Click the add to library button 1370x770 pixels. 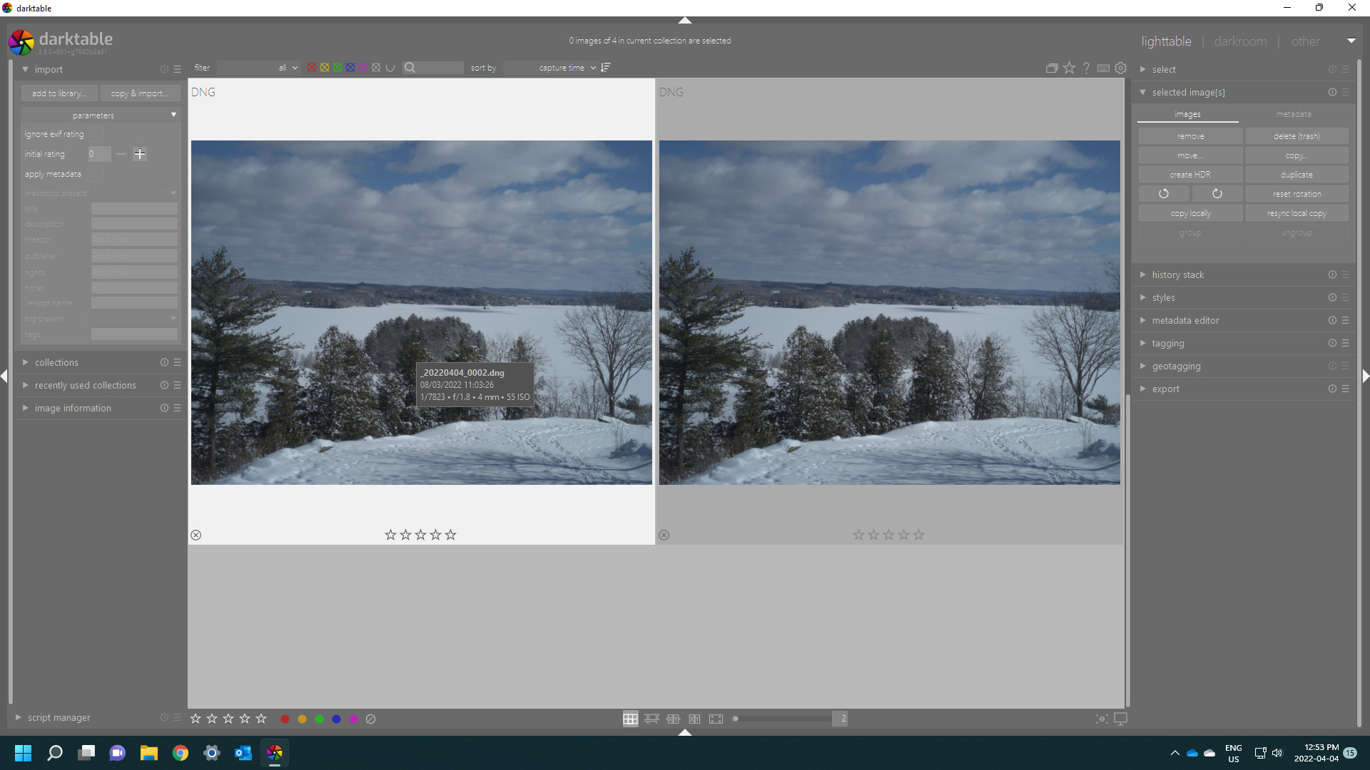pyautogui.click(x=59, y=93)
